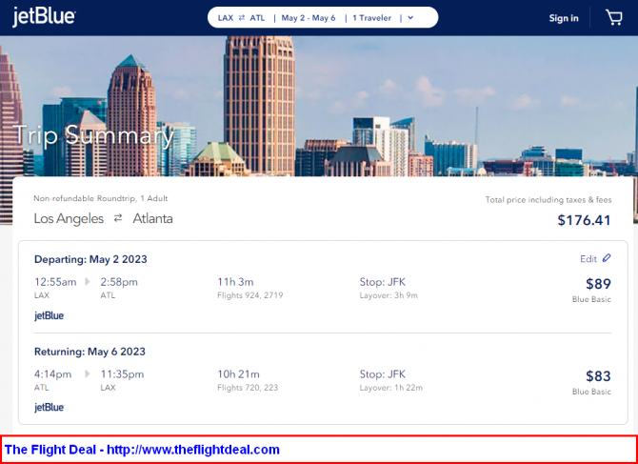Click the jetBlue logo in header
Screen dimensions: 638x464
(44, 17)
